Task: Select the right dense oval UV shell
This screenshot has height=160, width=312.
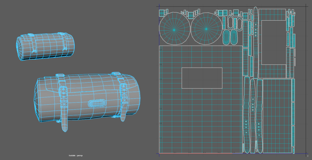Action: tap(234, 37)
